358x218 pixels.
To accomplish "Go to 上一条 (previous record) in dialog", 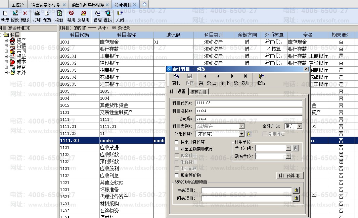I will coord(219,79).
